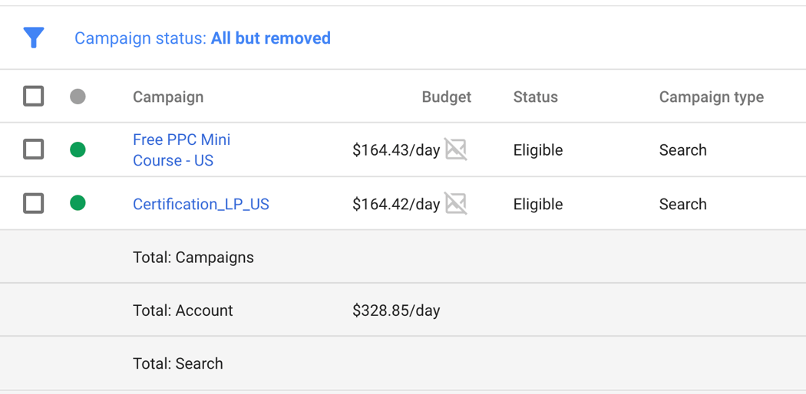Sort by the Status column header
The height and width of the screenshot is (394, 806).
(535, 97)
